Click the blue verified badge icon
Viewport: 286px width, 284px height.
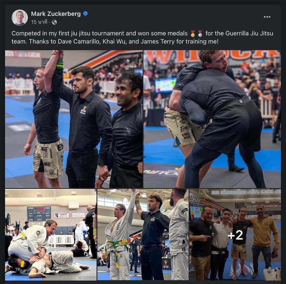coord(85,13)
